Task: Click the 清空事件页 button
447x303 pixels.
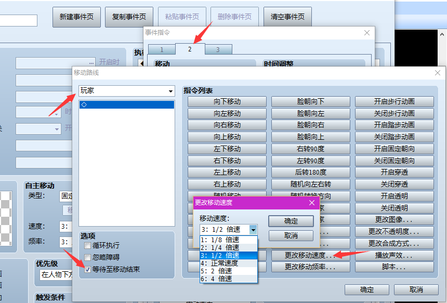Action: (x=287, y=17)
